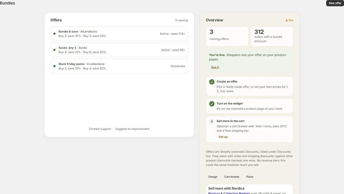The height and width of the screenshot is (194, 344).
Task: Click the Overview panel heading
Action: pyautogui.click(x=214, y=20)
